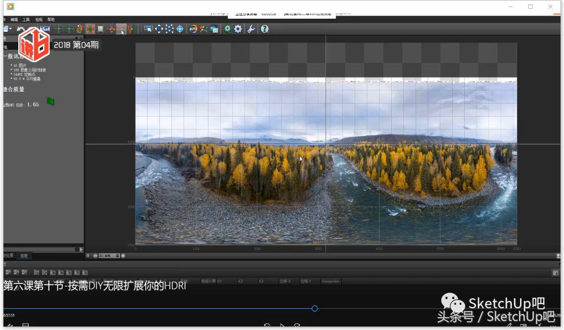Click the Undo arrow in the toolbar
The width and height of the screenshot is (564, 330).
(21, 29)
